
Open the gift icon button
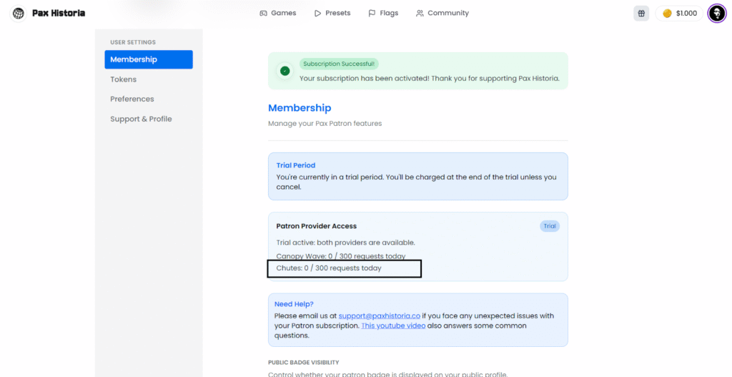641,13
